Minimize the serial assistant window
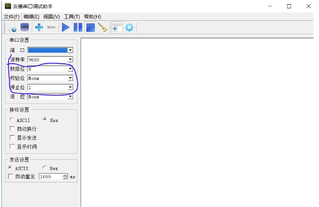The width and height of the screenshot is (319, 207). coord(270,6)
